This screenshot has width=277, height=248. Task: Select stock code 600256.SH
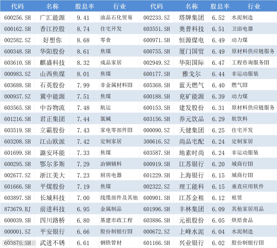[17, 18]
